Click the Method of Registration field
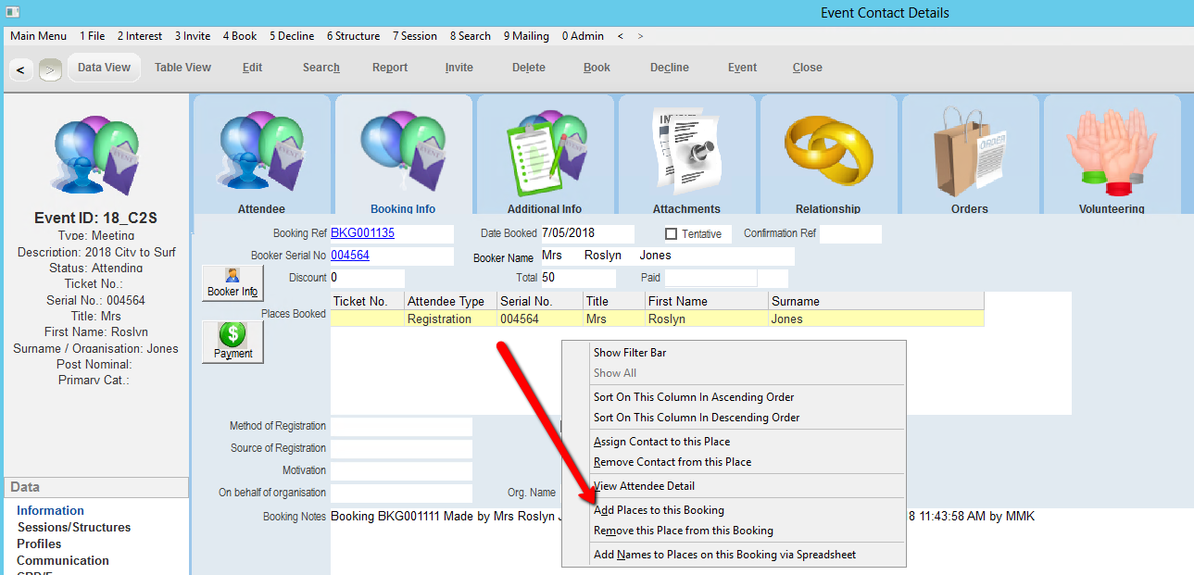Screen dimensions: 1194x575 click(x=401, y=427)
